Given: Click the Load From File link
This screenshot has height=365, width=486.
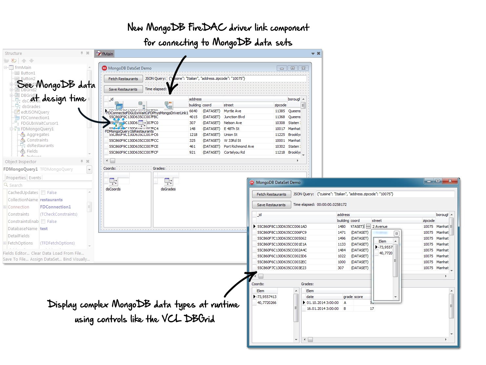Looking at the screenshot, I should (x=68, y=253).
